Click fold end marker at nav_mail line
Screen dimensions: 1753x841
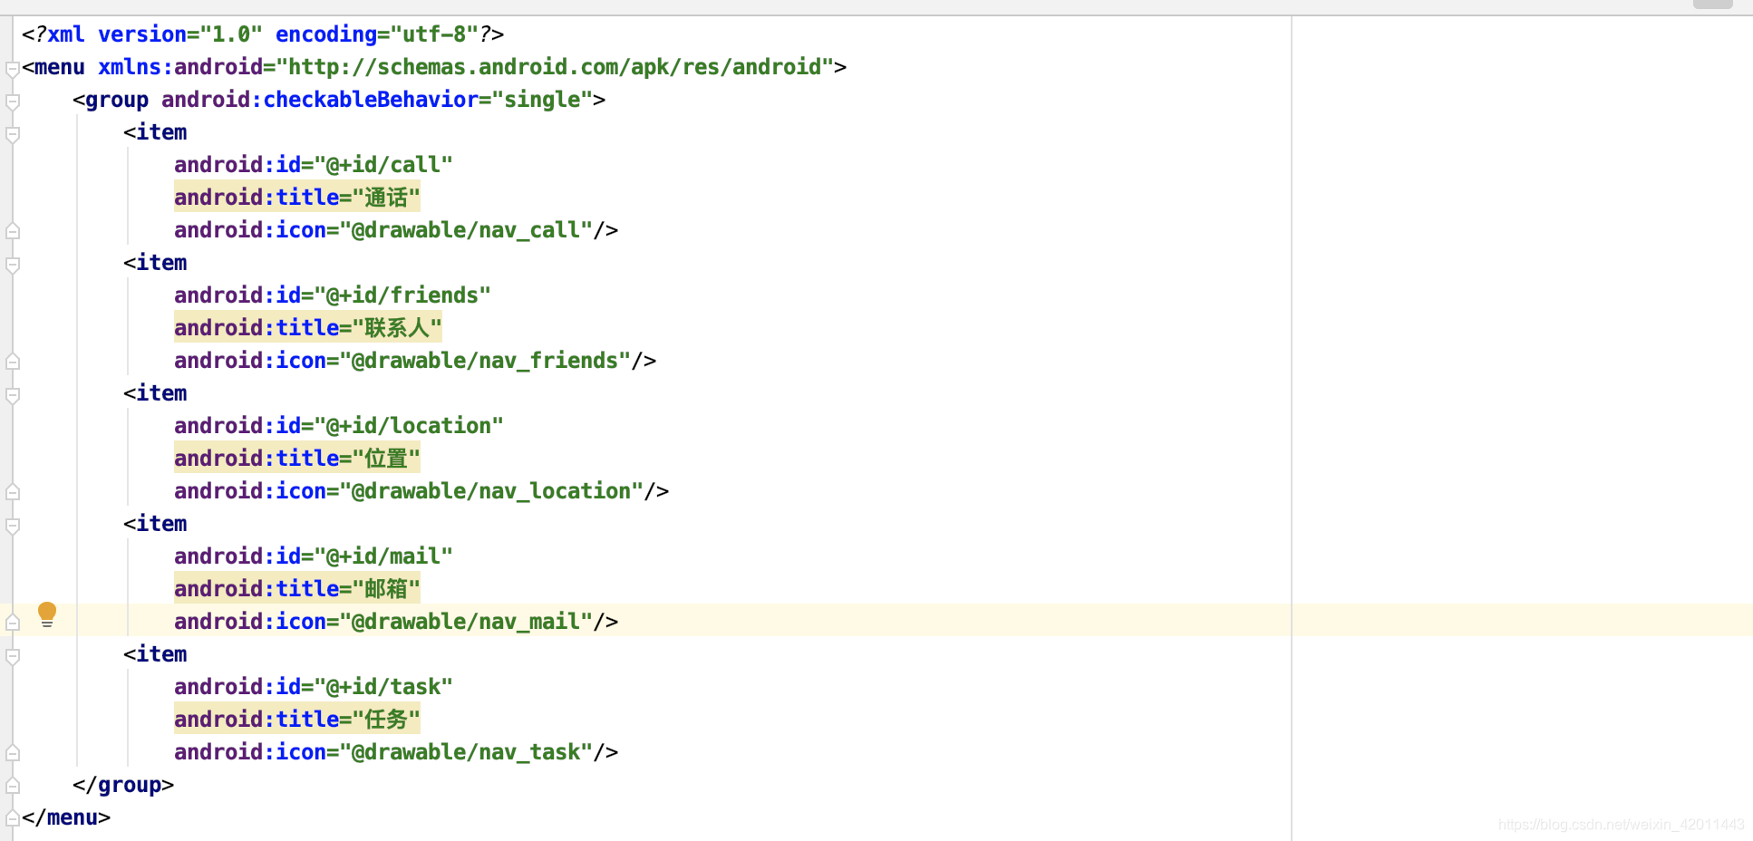pyautogui.click(x=13, y=623)
